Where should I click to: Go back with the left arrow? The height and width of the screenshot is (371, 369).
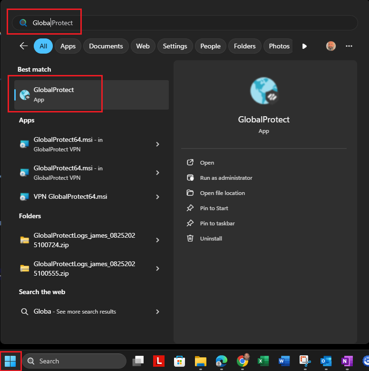tap(23, 46)
